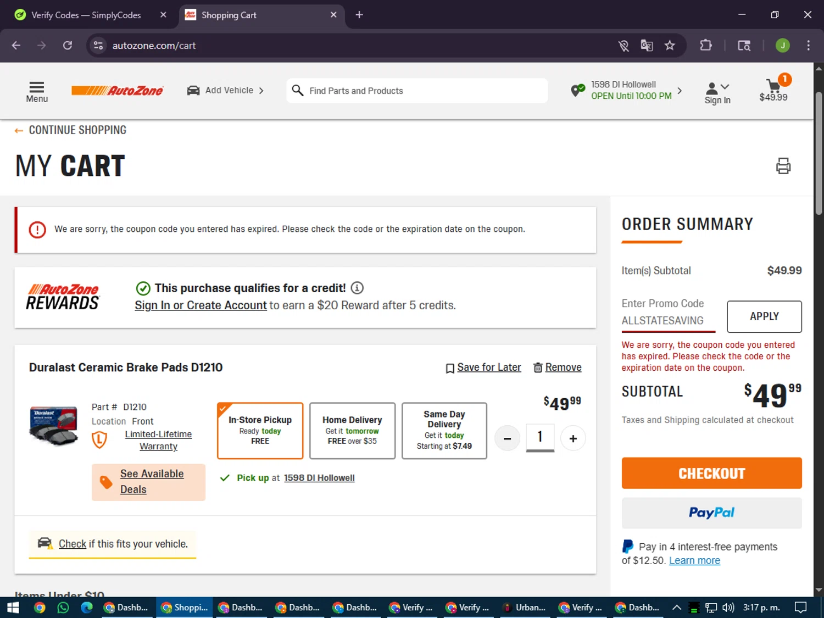Viewport: 824px width, 618px height.
Task: Expand the Add Vehicle chevron
Action: (x=261, y=91)
